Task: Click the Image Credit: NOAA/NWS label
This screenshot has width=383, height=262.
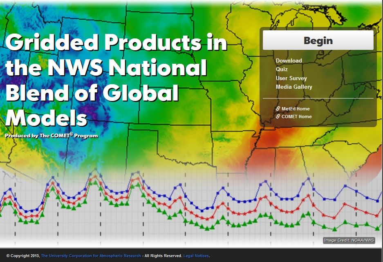Action: coord(349,240)
